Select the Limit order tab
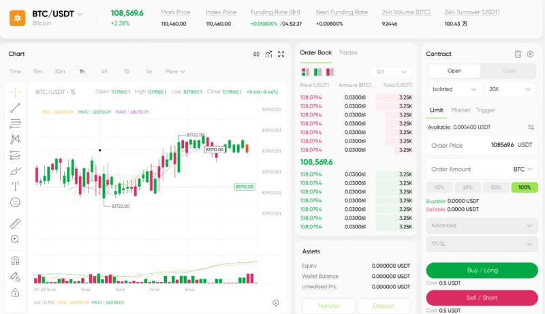The height and width of the screenshot is (314, 545). coord(437,110)
